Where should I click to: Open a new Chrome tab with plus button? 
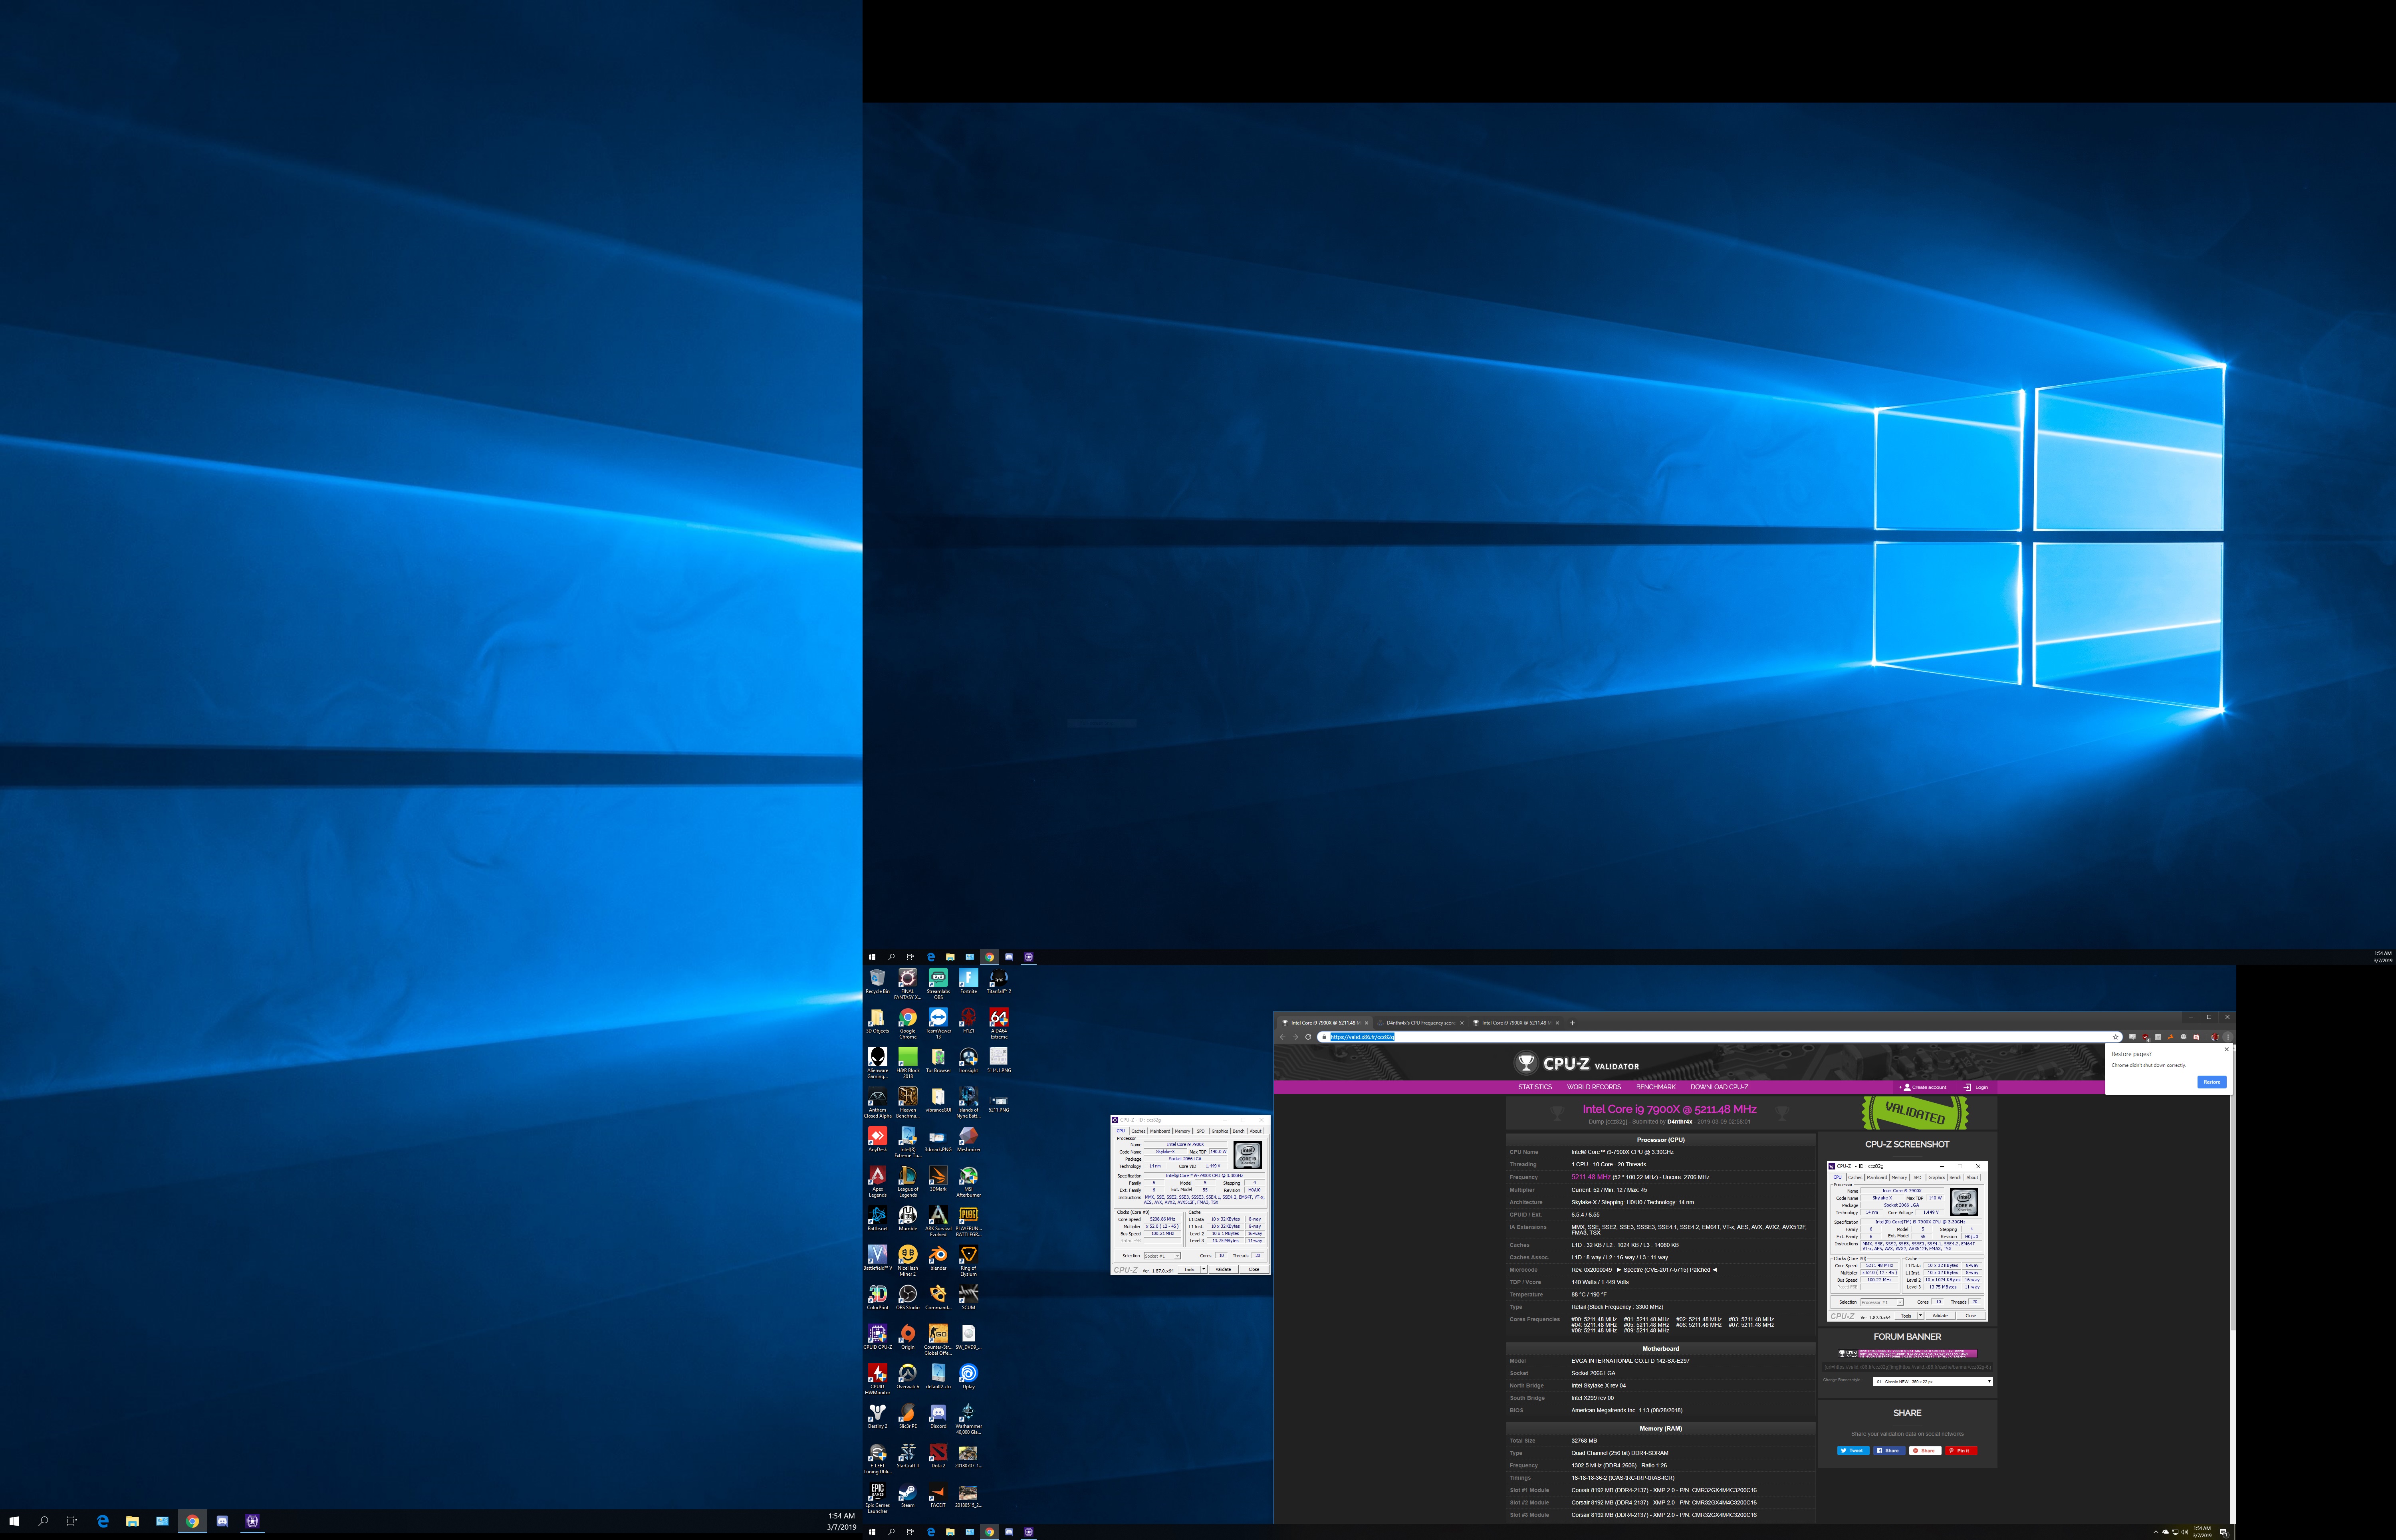coord(1573,1023)
